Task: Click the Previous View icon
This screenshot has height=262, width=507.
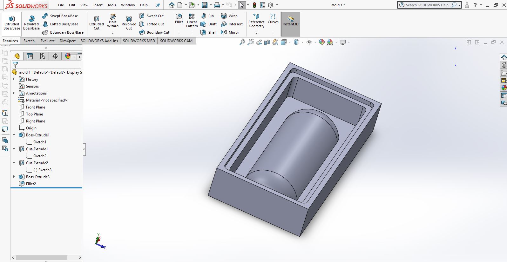Action: point(259,42)
